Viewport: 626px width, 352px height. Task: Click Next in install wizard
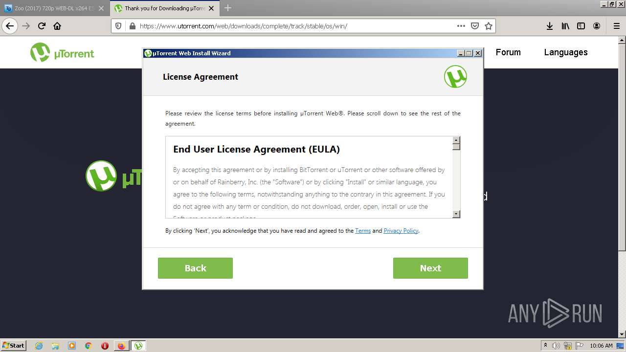(430, 268)
